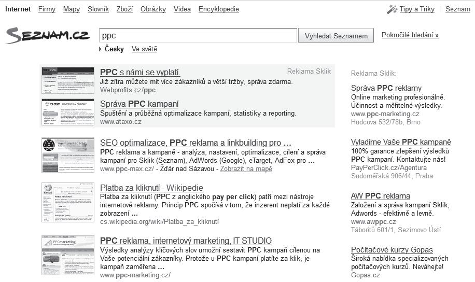Click the Hudcova 532/78b, Brno address
The height and width of the screenshot is (282, 475).
(386, 122)
